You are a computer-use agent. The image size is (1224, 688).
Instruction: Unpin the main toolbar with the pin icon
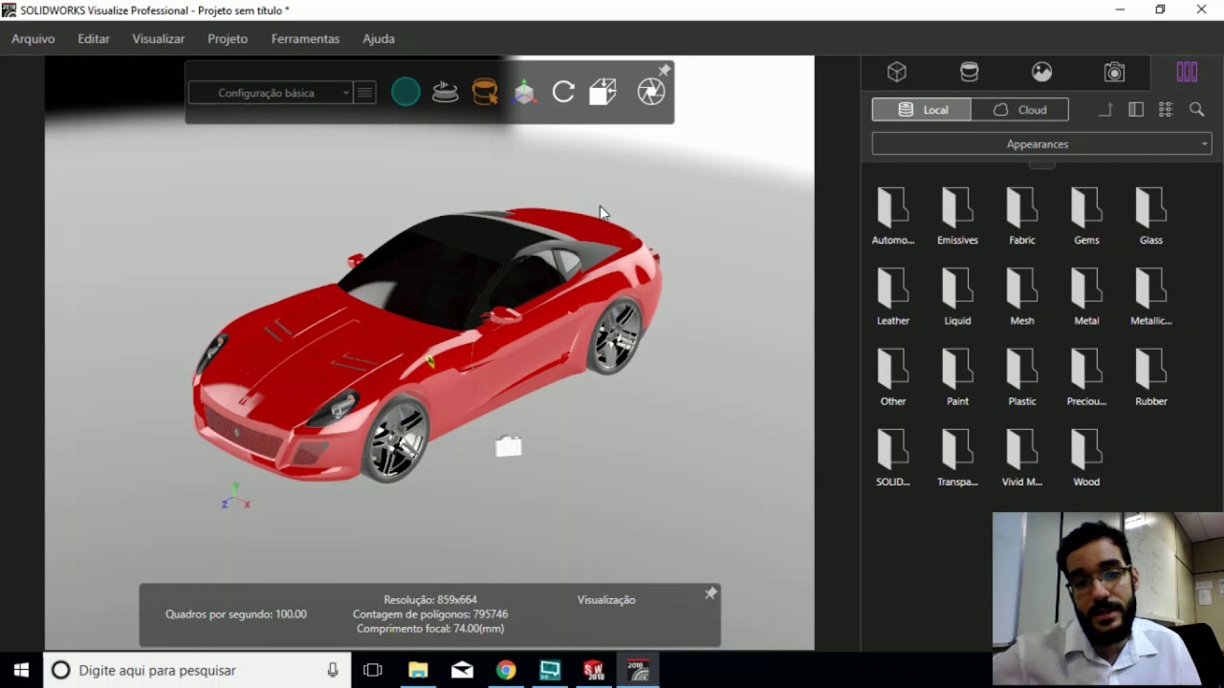665,70
